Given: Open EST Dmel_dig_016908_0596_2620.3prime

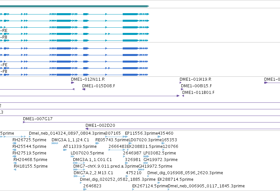Looking at the screenshot, I should click(185, 173).
